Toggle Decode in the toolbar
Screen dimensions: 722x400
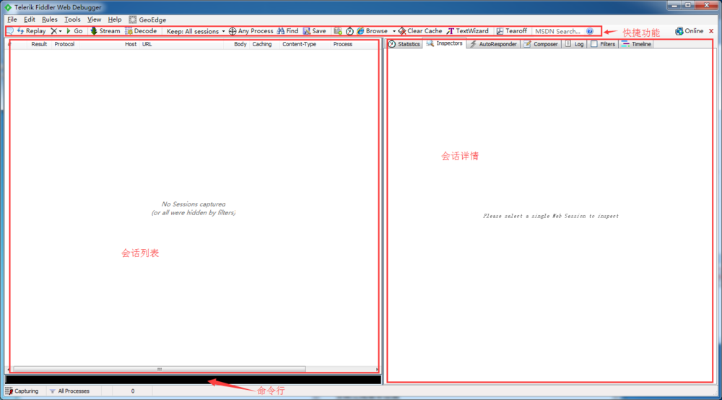tap(141, 31)
